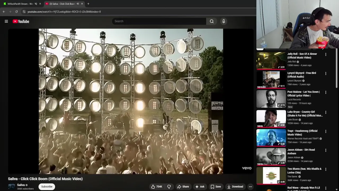Click title Two Blunts feat. Wiz Khalifa

click(304, 171)
